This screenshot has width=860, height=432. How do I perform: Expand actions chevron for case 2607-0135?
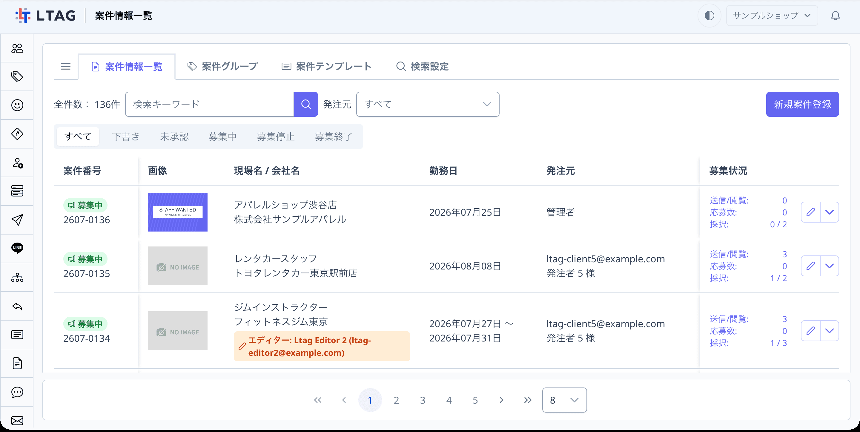830,266
